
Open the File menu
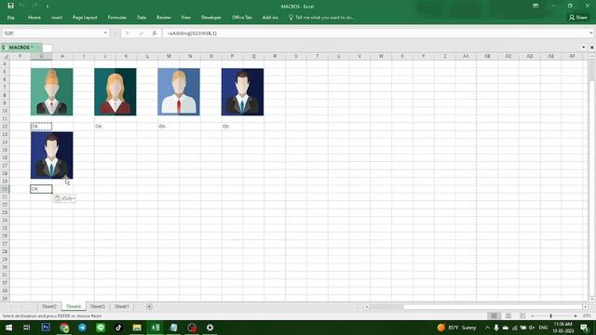click(x=10, y=18)
